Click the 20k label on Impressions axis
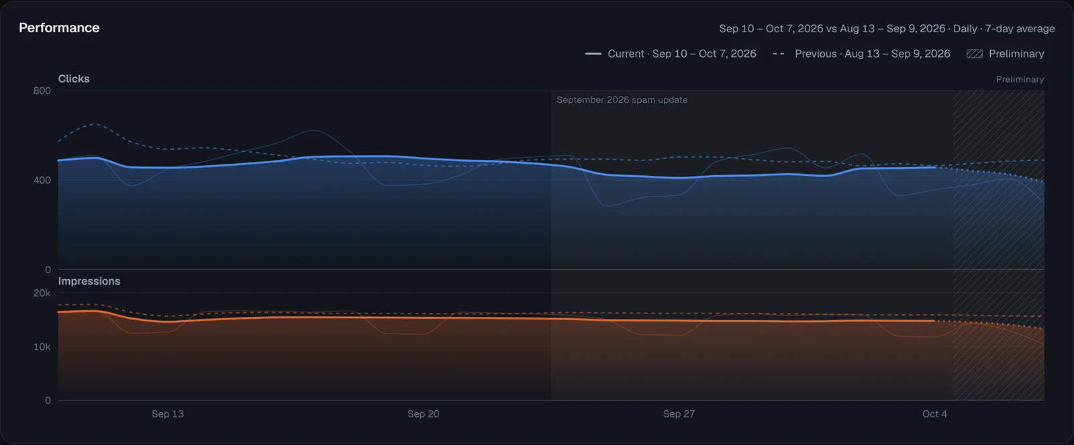 [42, 293]
